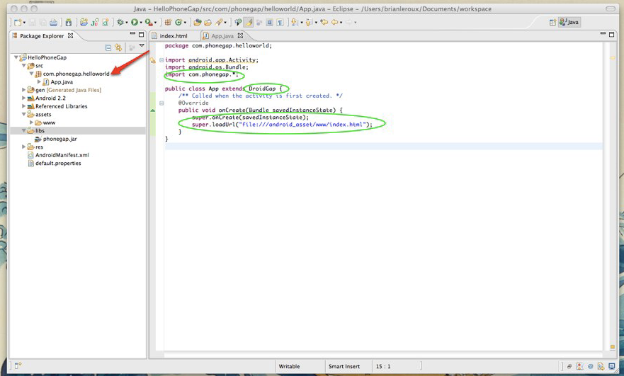This screenshot has width=624, height=376.
Task: Toggle Block Selection Mode button
Action: click(269, 23)
